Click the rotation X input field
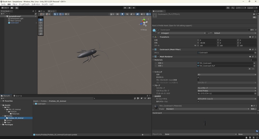Screen dimensions: 259x139 point(208,43)
